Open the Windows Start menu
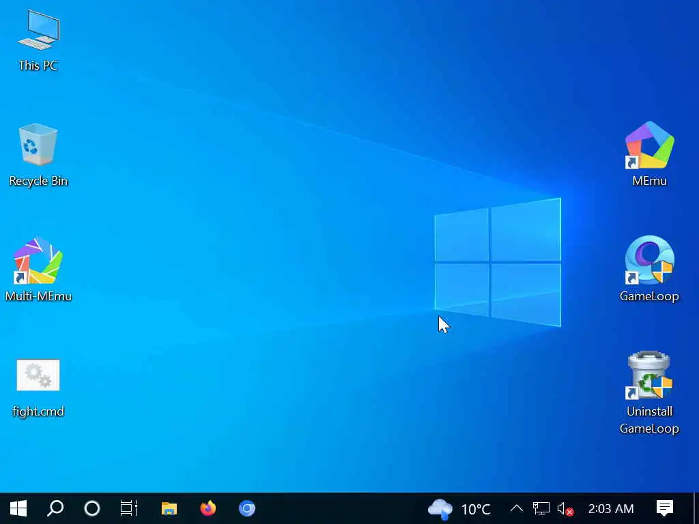 coord(18,508)
